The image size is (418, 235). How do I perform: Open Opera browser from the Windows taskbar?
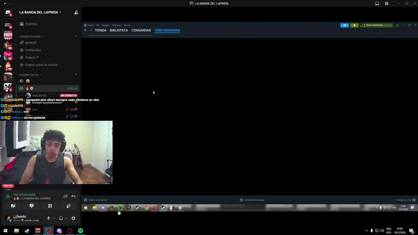(70, 231)
